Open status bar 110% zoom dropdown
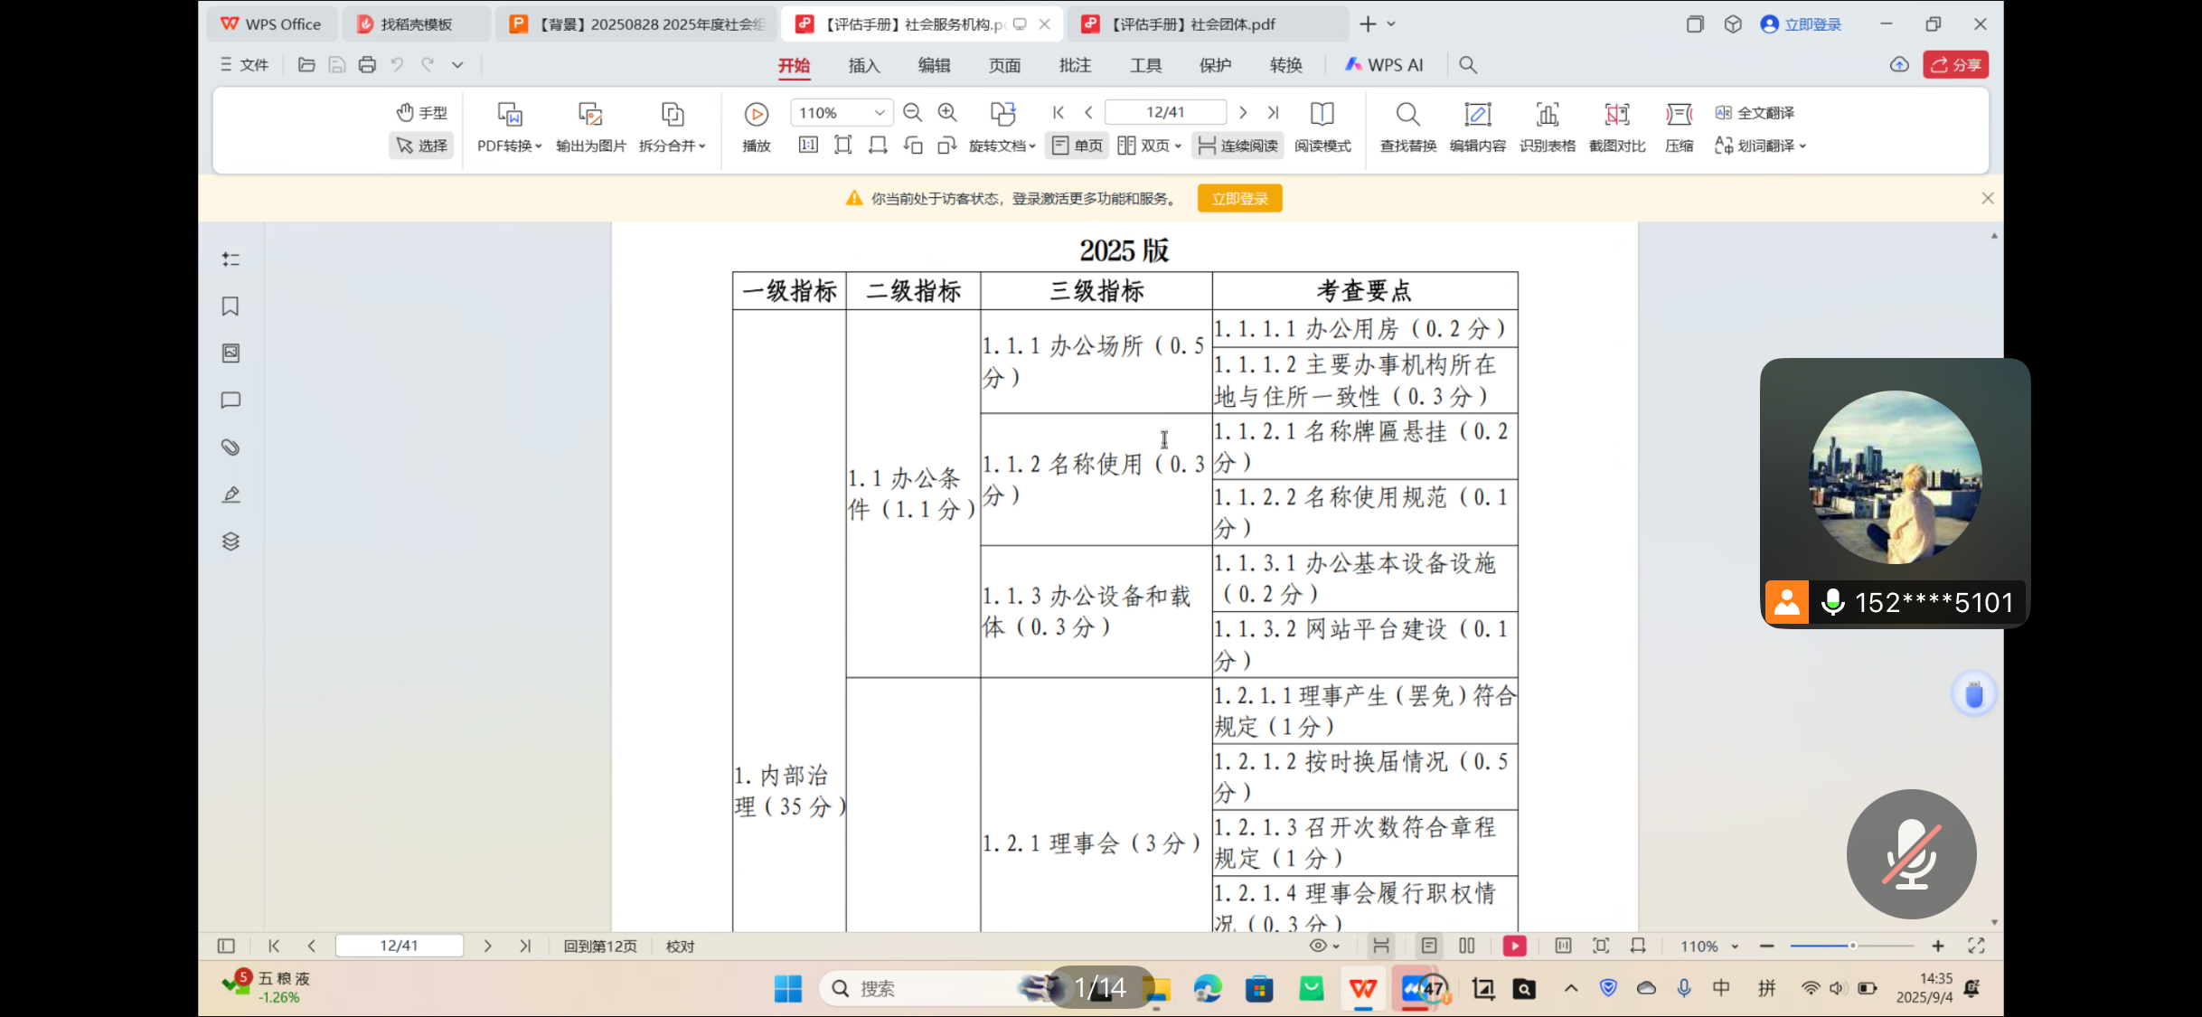Viewport: 2202px width, 1017px height. tap(1709, 946)
